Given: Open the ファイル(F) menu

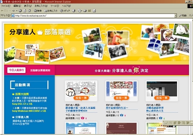Looking at the screenshot, I should pos(6,6).
